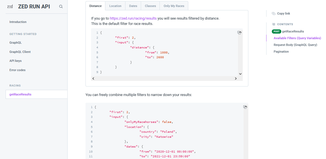Viewport: 326px width, 159px height.
Task: Open the Error codes page
Action: pyautogui.click(x=17, y=70)
